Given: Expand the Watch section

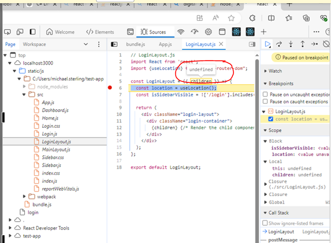Looking at the screenshot, I should coord(265,71).
